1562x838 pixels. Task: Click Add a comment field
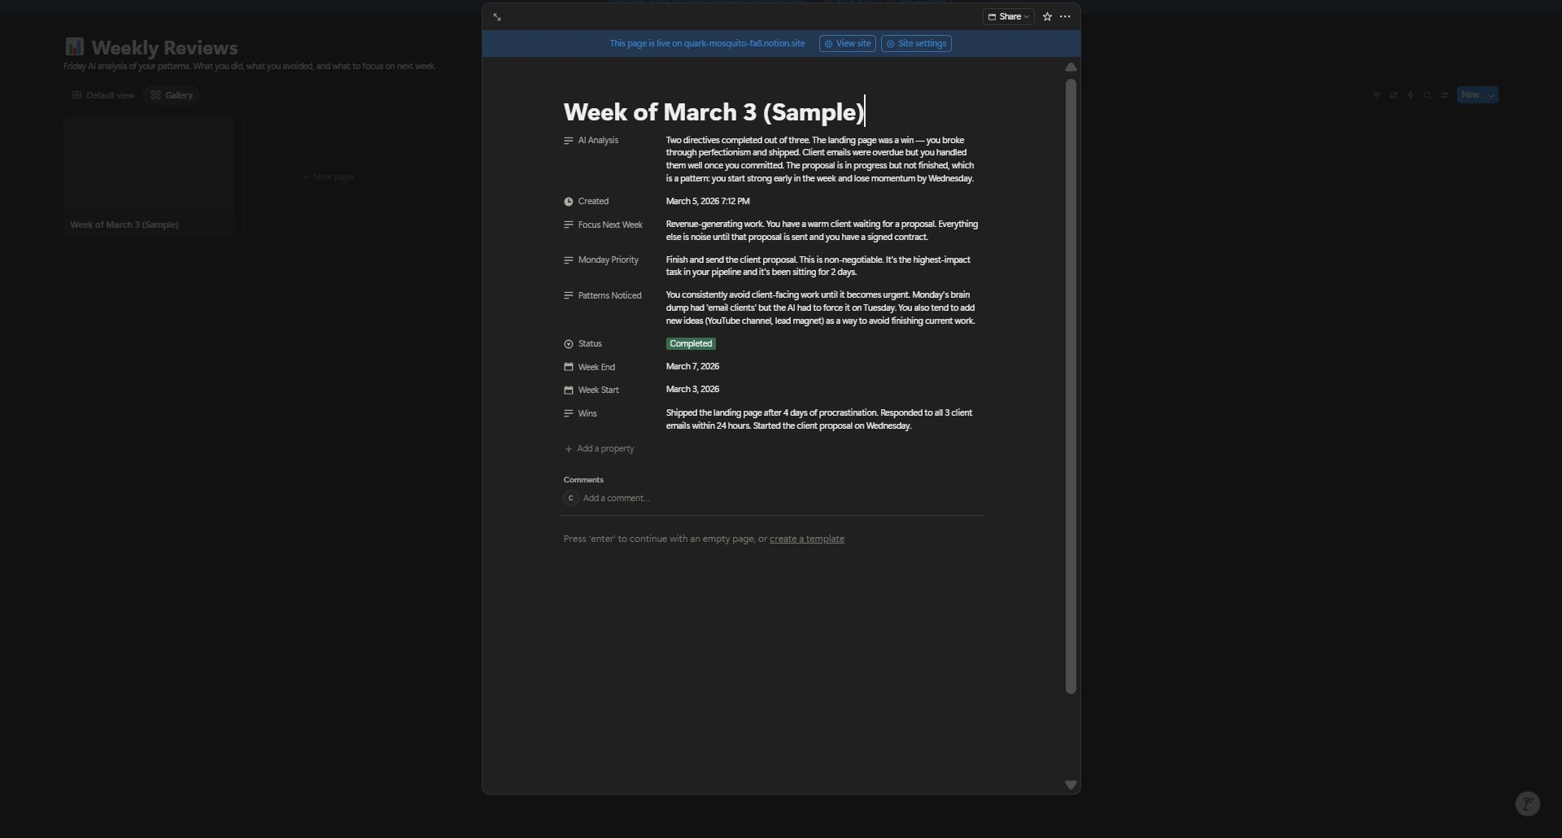pos(616,497)
